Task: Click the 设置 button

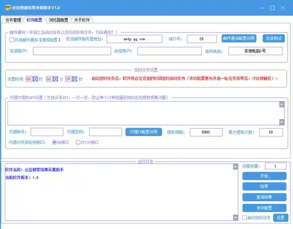Action: pos(281,218)
